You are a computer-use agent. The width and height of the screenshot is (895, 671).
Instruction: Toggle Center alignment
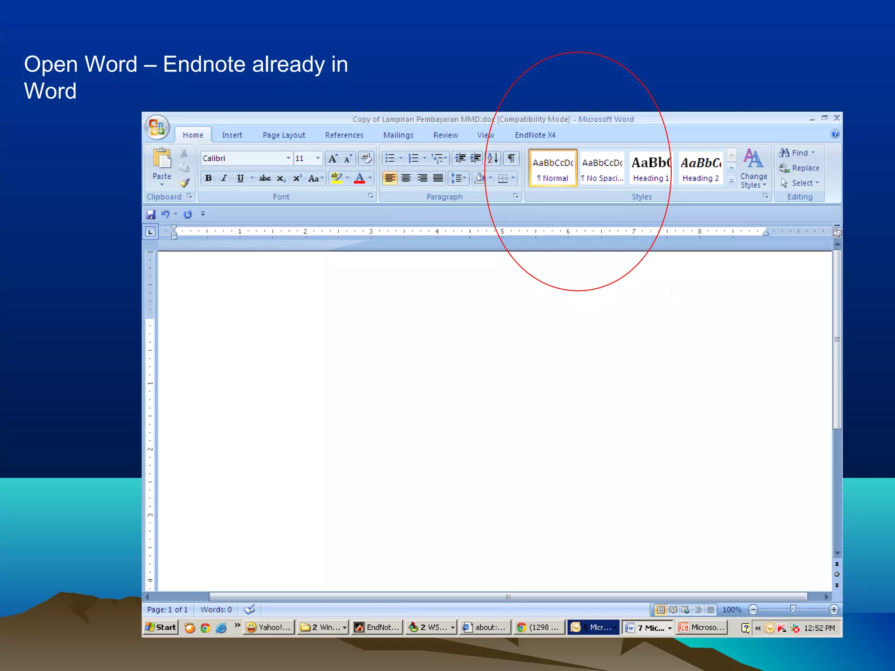coord(406,178)
